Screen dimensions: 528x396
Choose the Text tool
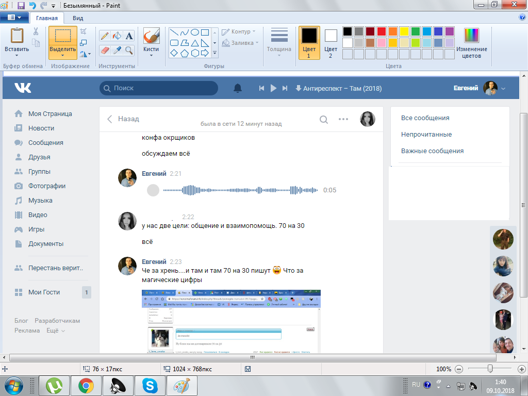pyautogui.click(x=129, y=36)
